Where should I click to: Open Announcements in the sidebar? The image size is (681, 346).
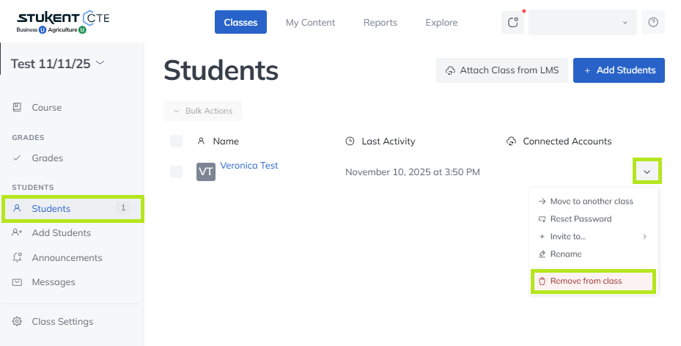tap(67, 257)
